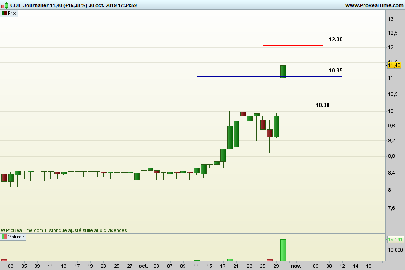The height and width of the screenshot is (270, 405).
Task: Click the www.ProRealTime.com link at top right
Action: 374,5
